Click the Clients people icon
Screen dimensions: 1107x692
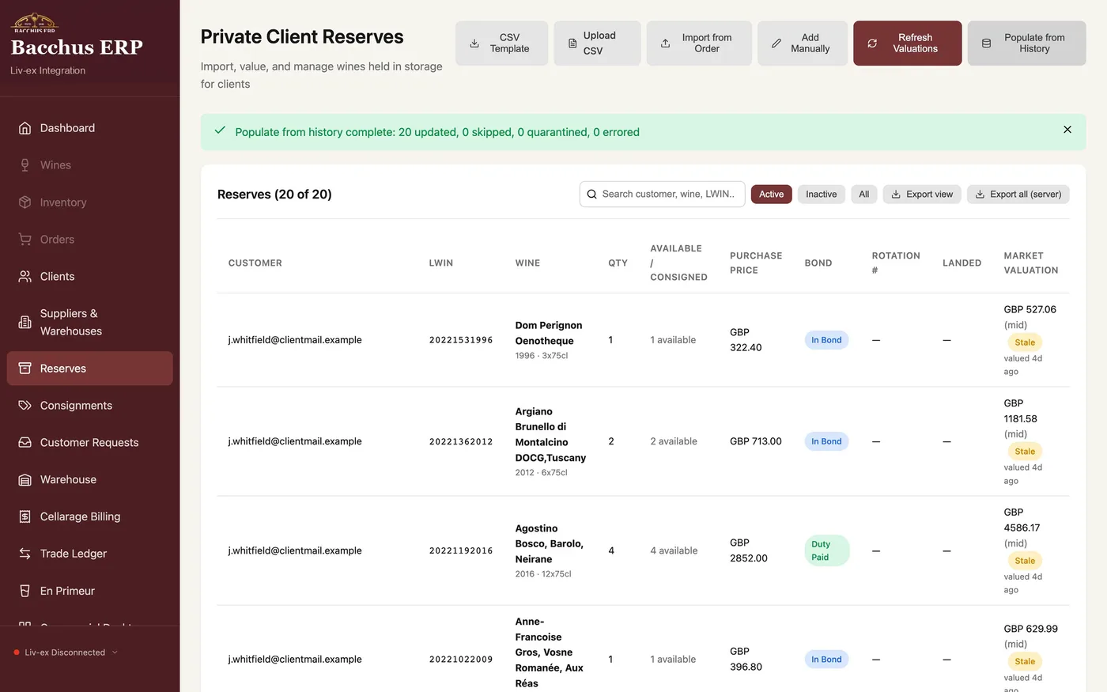tap(25, 277)
